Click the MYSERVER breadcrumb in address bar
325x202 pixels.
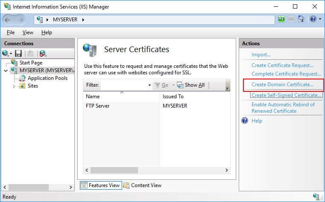[65, 20]
